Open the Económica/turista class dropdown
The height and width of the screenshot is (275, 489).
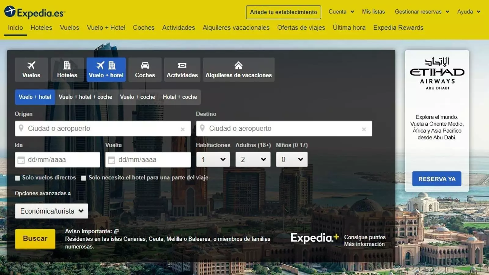pyautogui.click(x=51, y=211)
